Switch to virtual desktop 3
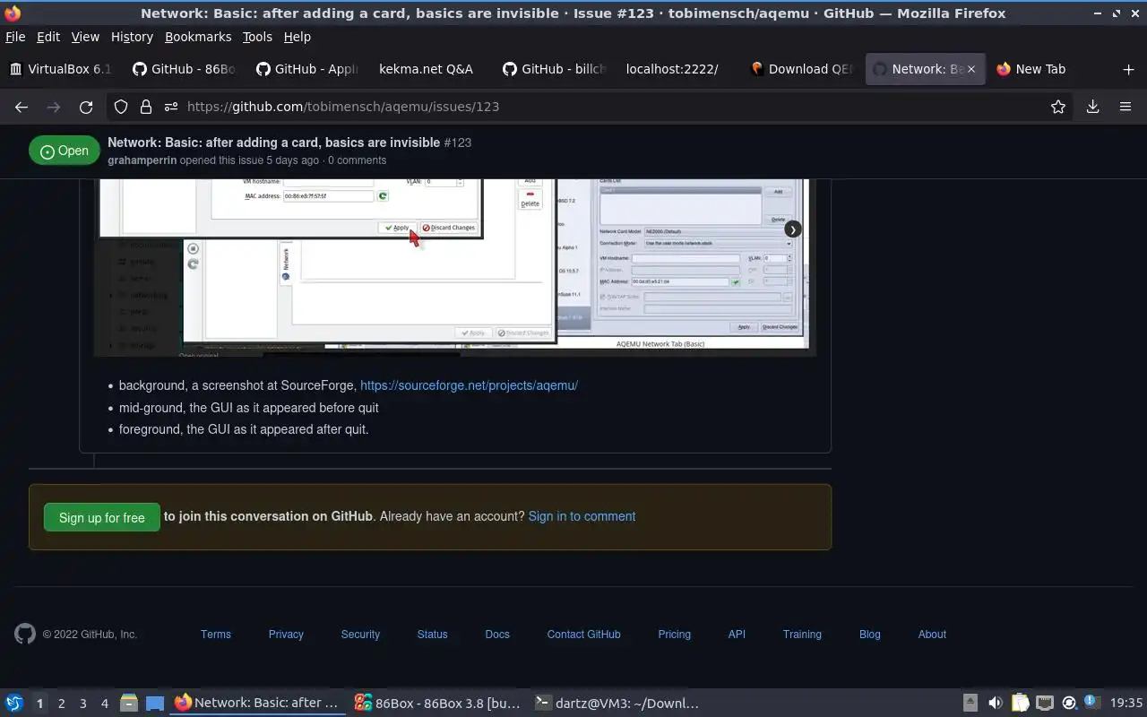Screen dimensions: 1147x717 click(x=83, y=704)
